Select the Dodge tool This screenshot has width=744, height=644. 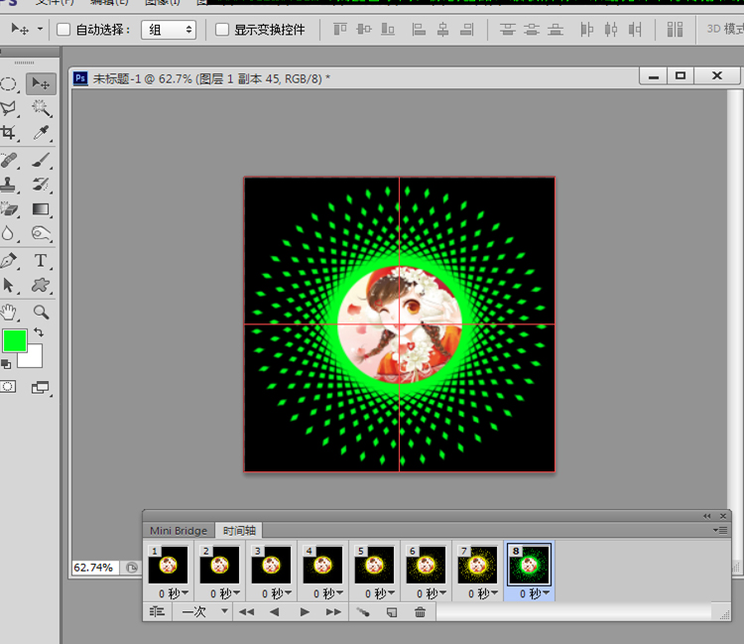click(41, 233)
